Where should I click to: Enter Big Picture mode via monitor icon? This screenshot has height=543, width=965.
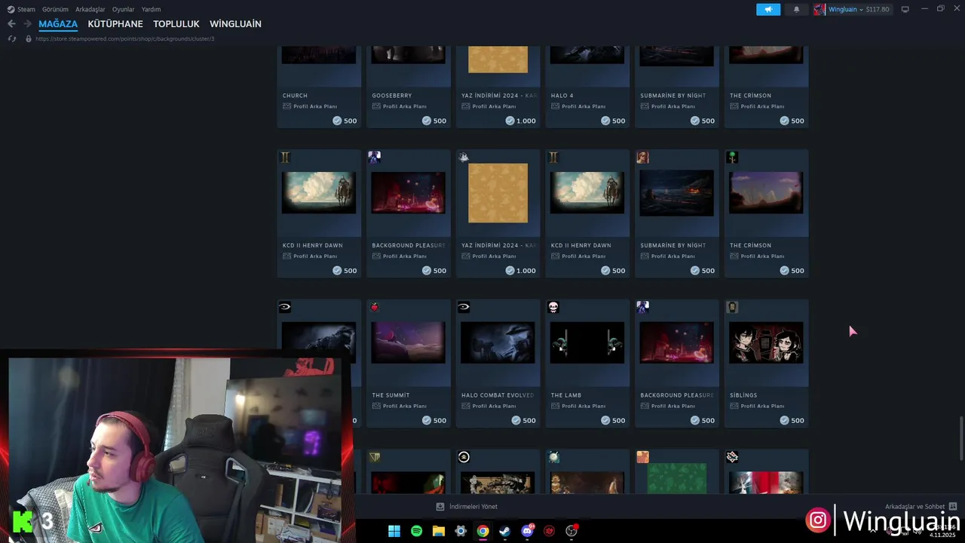905,9
